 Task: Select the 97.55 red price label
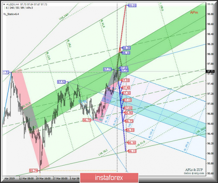(126, 80)
